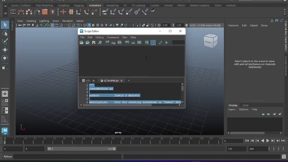
Task: Click the Script Editor vertical scrollbar
Action: pos(182,88)
